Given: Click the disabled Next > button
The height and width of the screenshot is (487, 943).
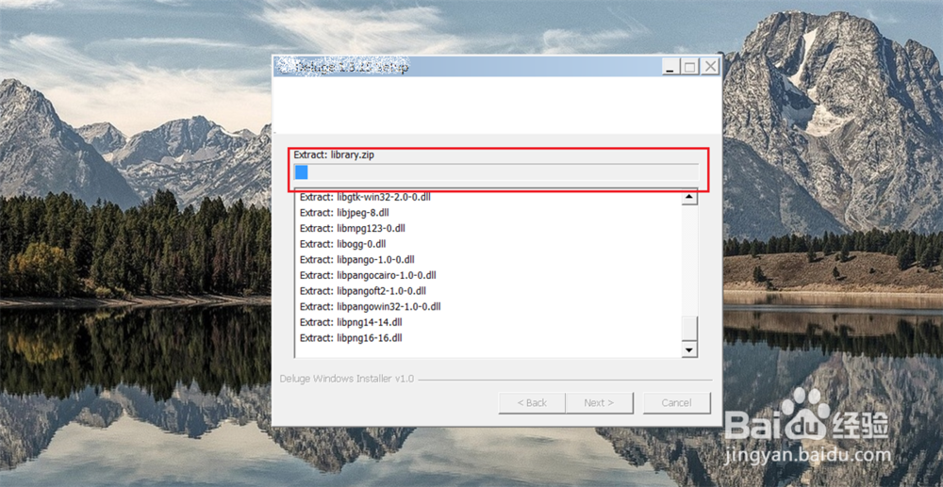Looking at the screenshot, I should click(x=599, y=403).
